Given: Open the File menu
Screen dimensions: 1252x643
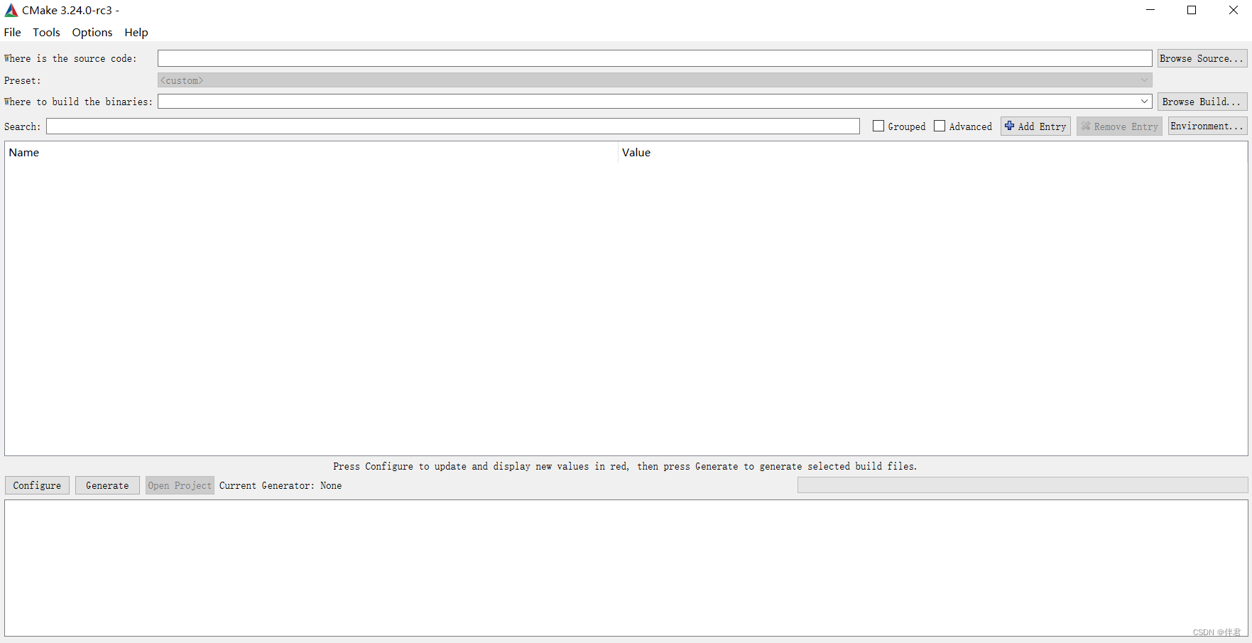Looking at the screenshot, I should pyautogui.click(x=12, y=33).
